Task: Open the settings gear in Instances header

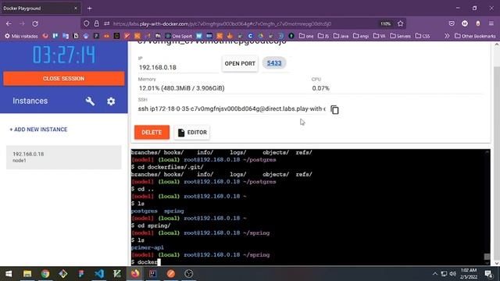Action: pos(111,101)
